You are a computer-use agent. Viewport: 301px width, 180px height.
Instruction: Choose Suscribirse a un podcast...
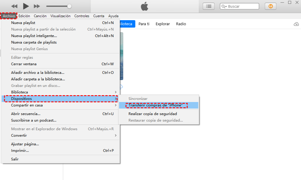pyautogui.click(x=61, y=120)
